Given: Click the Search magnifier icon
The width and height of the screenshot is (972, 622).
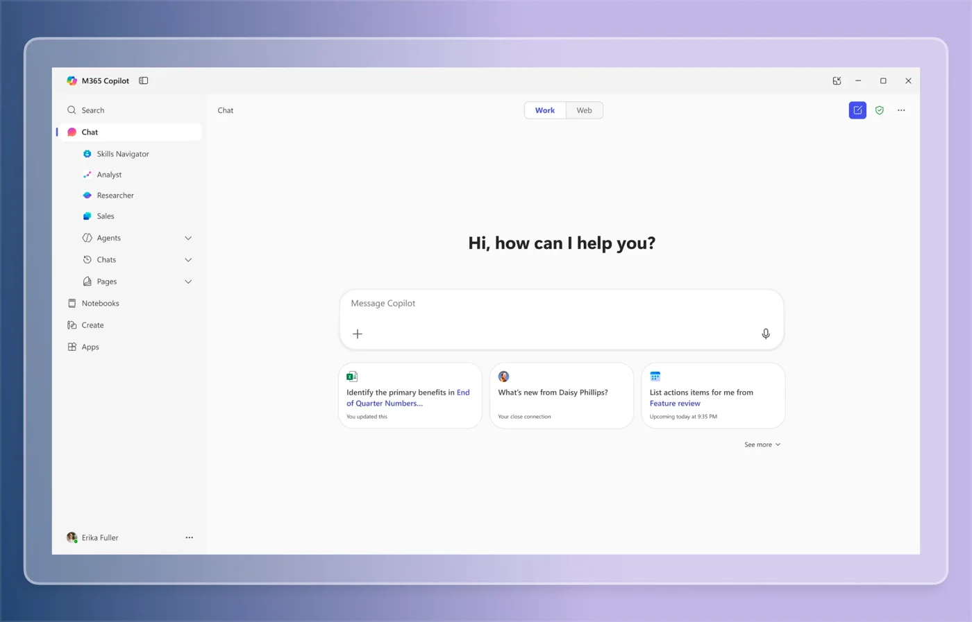Looking at the screenshot, I should coord(72,110).
